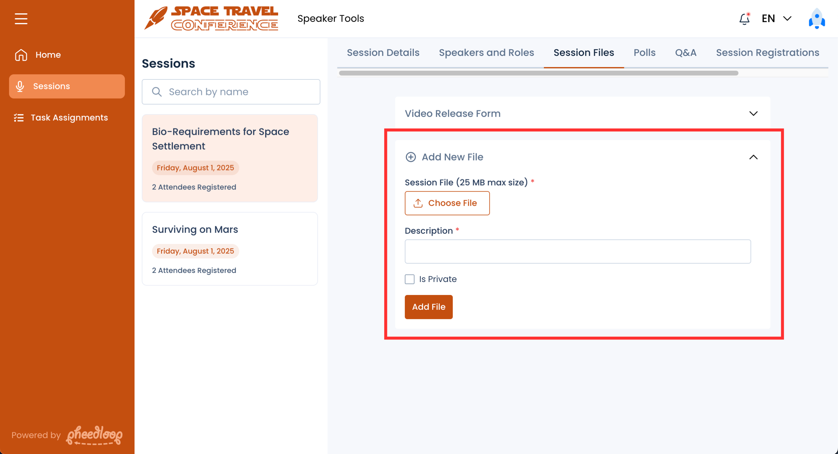Viewport: 838px width, 454px height.
Task: Open the notifications bell
Action: click(x=744, y=18)
